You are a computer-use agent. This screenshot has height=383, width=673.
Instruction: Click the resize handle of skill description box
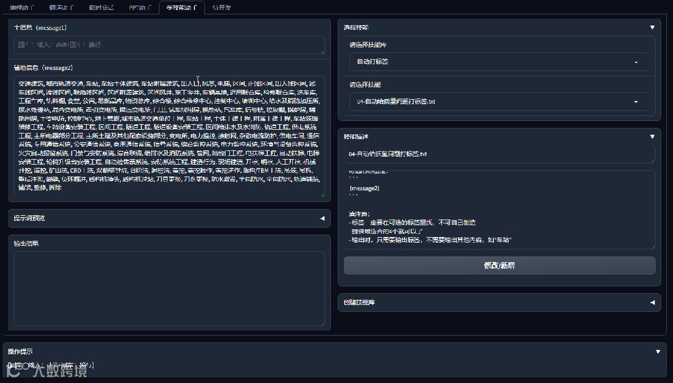tap(653, 246)
